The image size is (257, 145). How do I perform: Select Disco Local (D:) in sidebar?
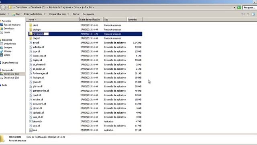point(11,78)
